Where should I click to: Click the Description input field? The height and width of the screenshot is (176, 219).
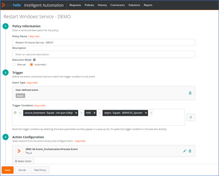pyautogui.click(x=103, y=55)
